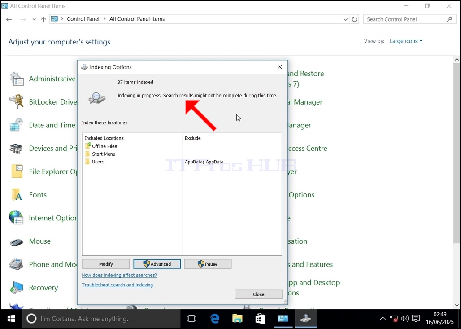Screen dimensions: 461x329
Task: Open the Administrative Tools text link
Action: [52, 79]
